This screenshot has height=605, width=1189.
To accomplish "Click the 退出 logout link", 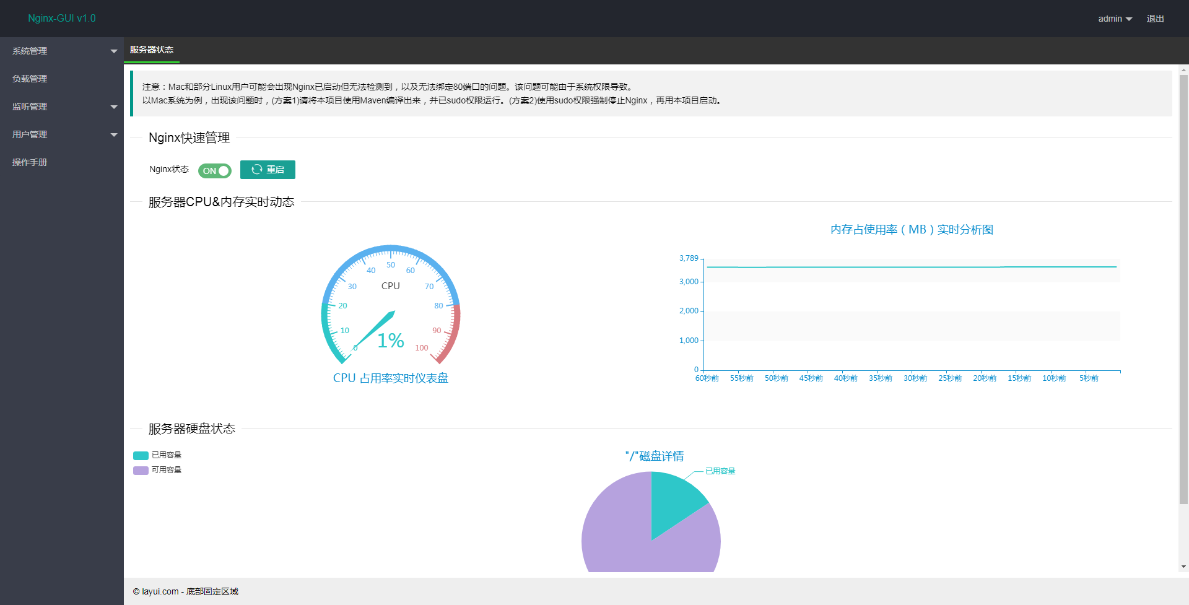I will [x=1155, y=19].
